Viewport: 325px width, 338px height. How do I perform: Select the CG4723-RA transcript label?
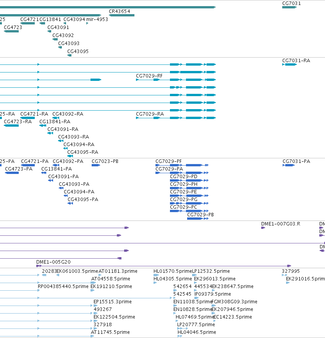(x=18, y=122)
